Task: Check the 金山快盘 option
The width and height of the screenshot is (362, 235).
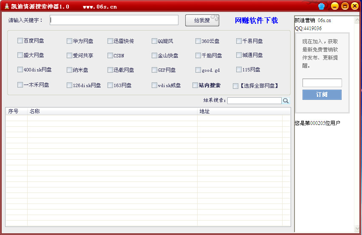Action: [154, 55]
